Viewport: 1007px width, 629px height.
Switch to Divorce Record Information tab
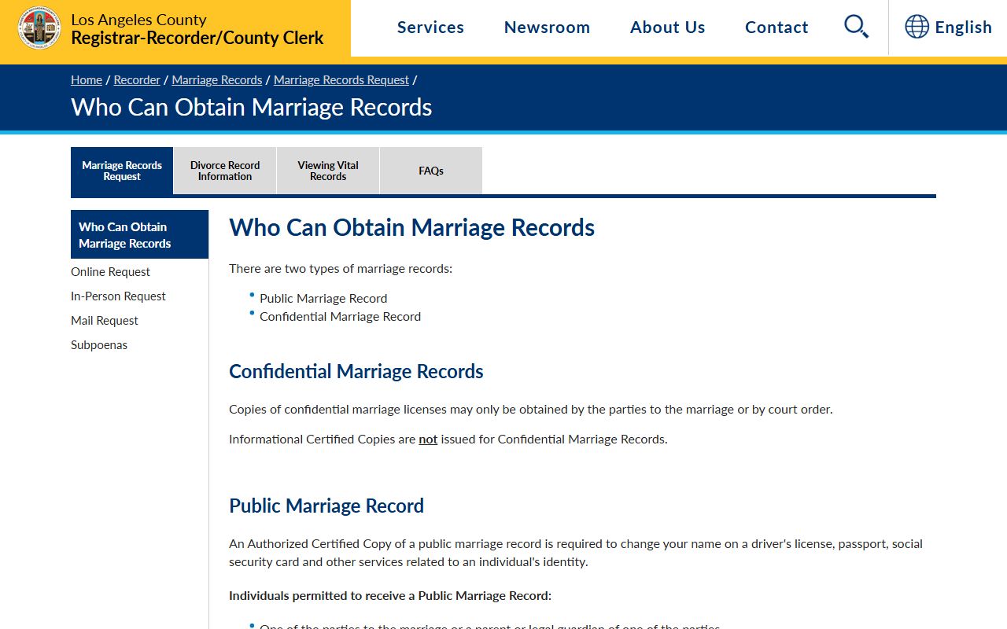[x=225, y=171]
